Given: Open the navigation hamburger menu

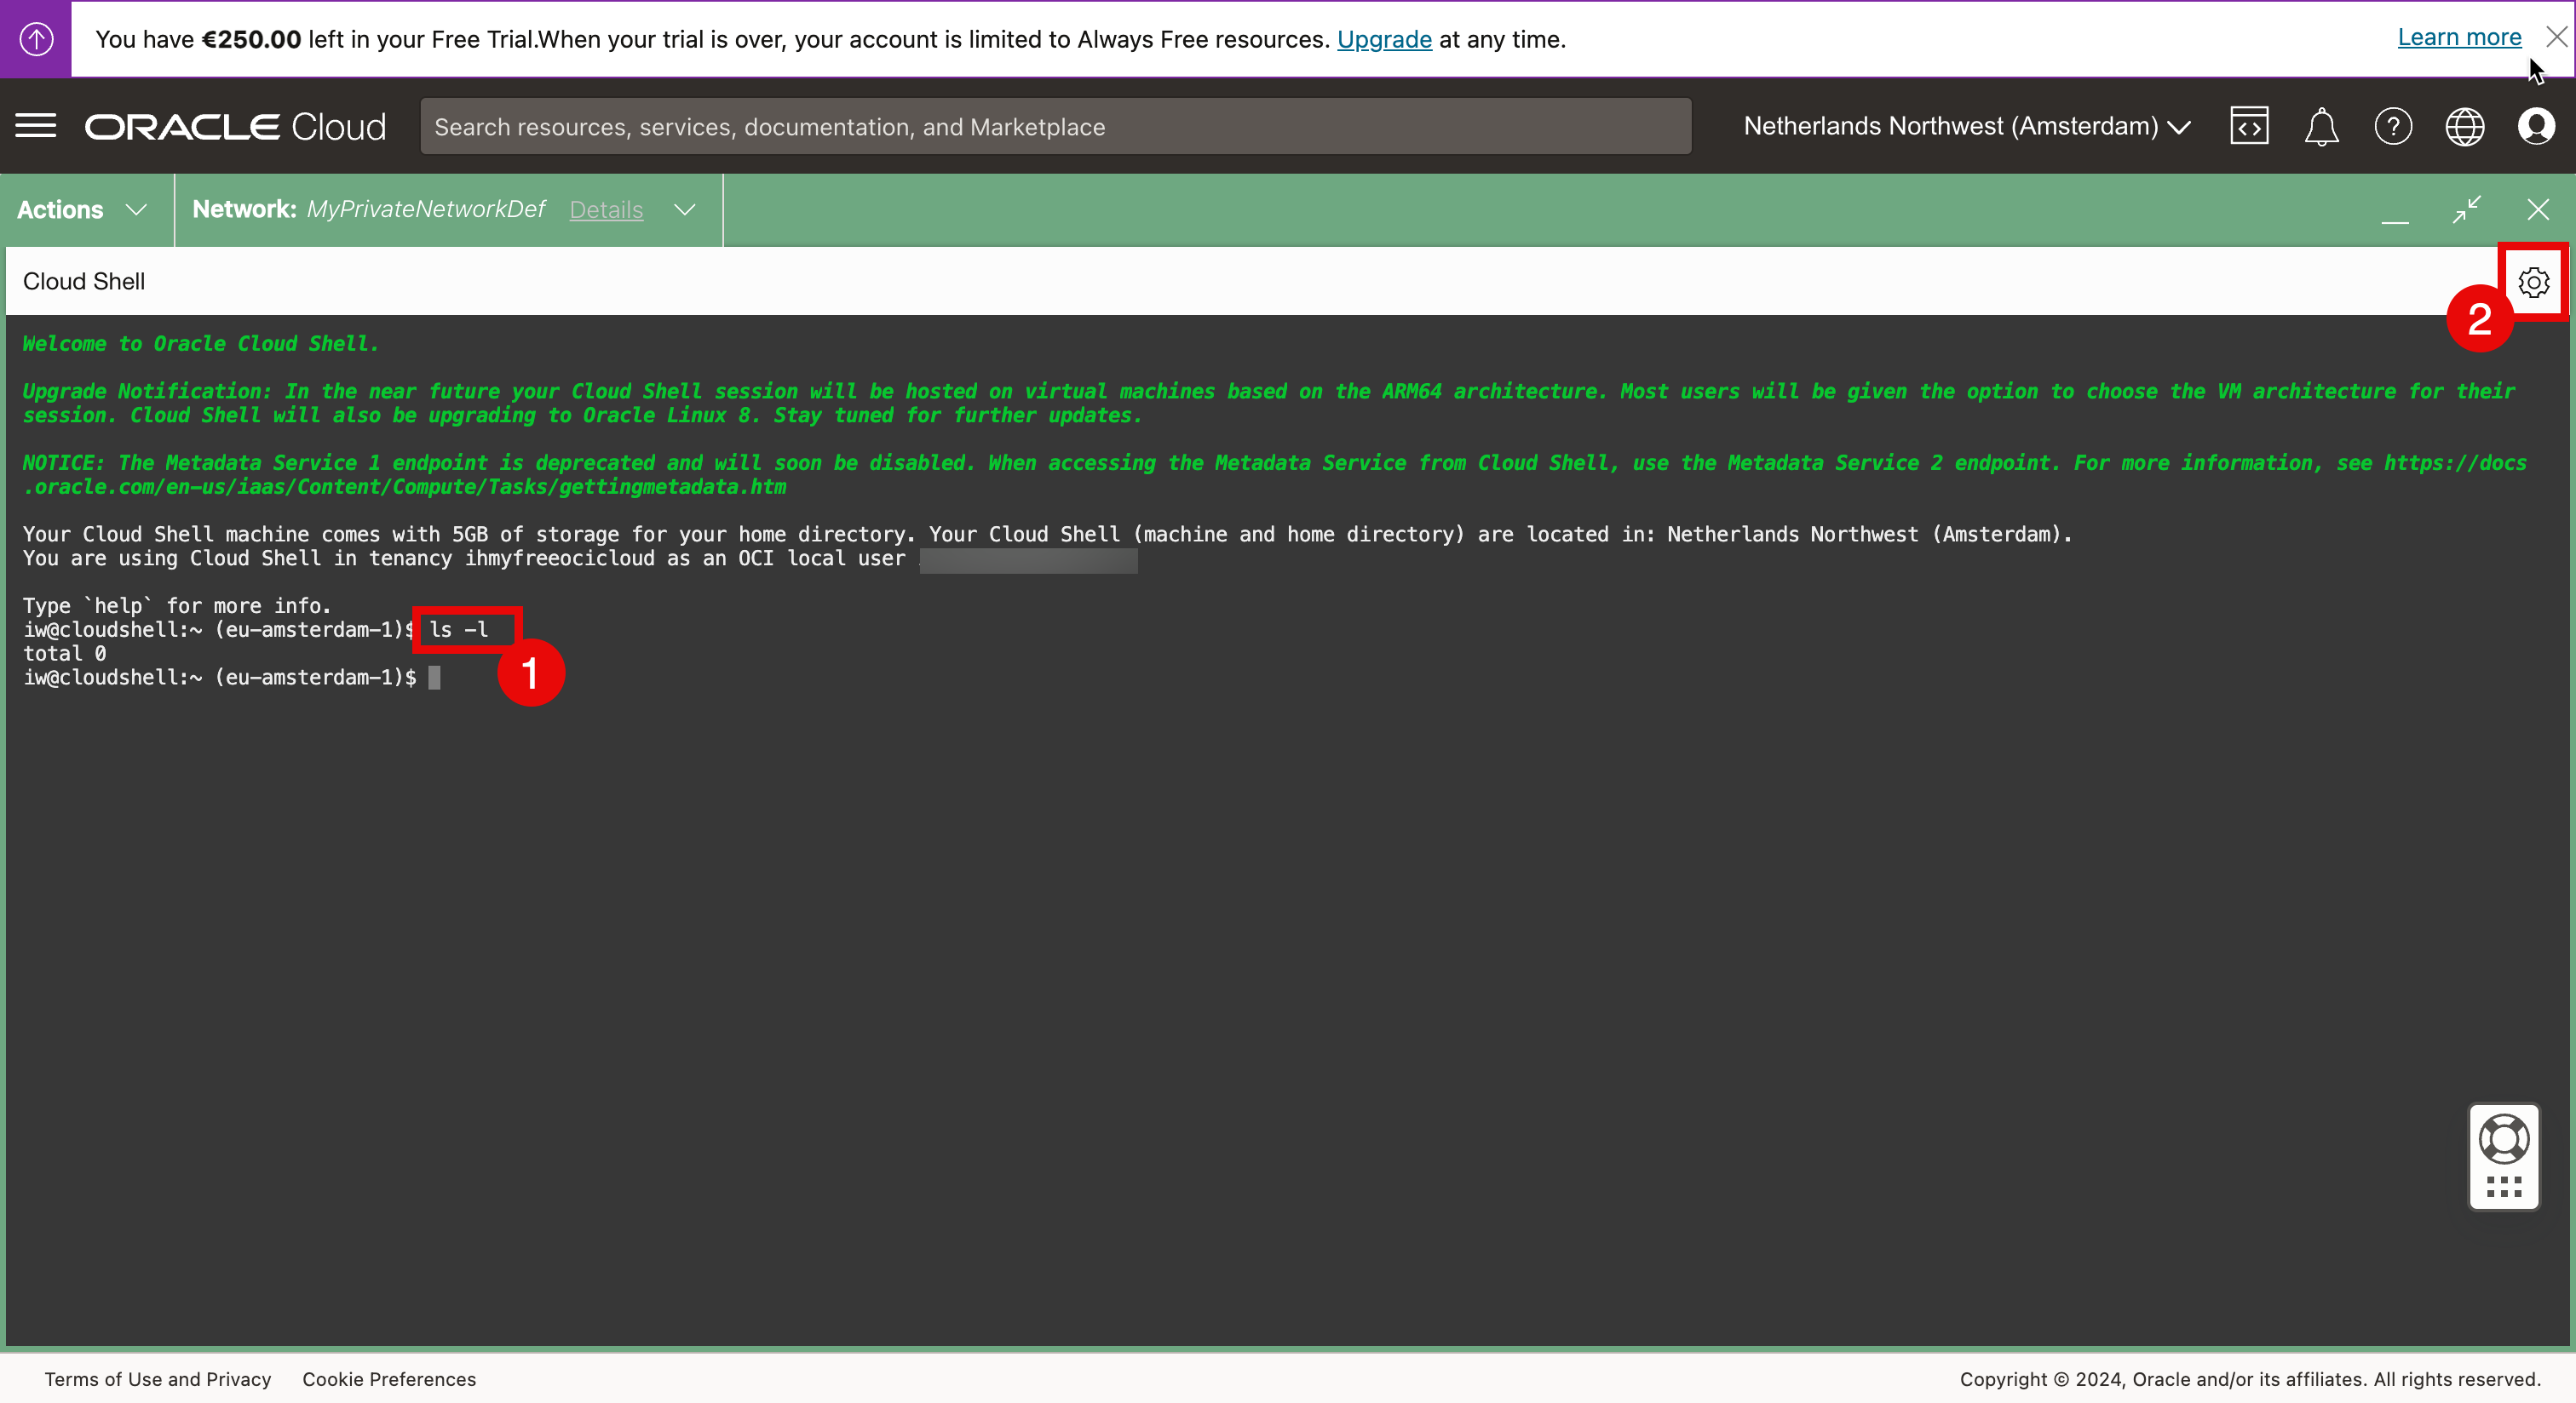Looking at the screenshot, I should (36, 127).
